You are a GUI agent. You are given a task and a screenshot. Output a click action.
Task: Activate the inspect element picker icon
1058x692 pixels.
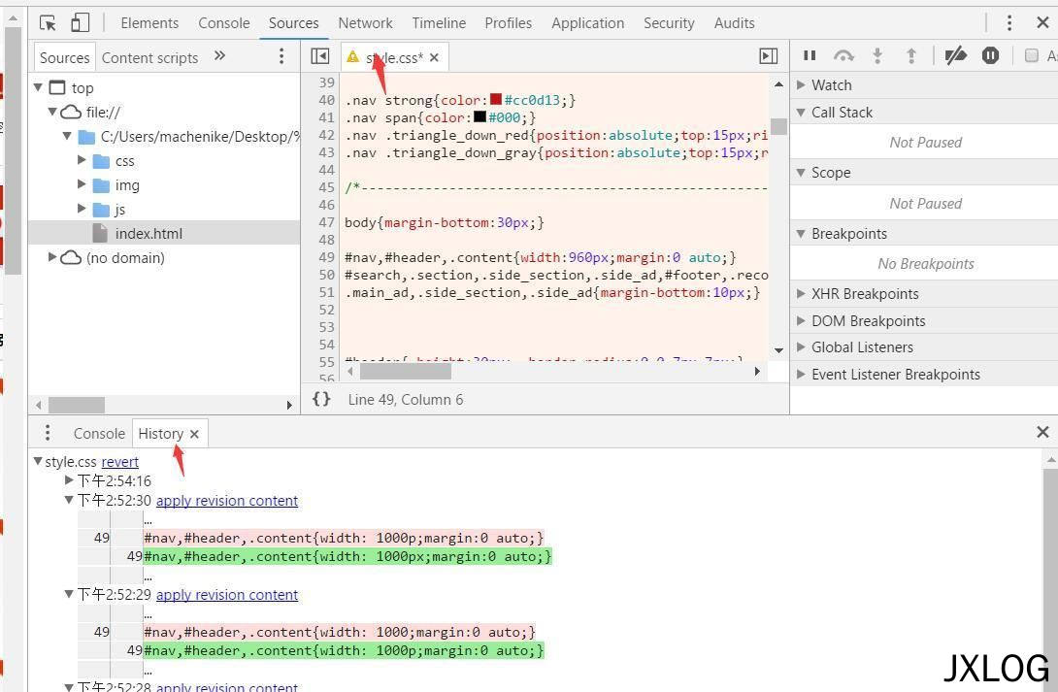pyautogui.click(x=48, y=23)
